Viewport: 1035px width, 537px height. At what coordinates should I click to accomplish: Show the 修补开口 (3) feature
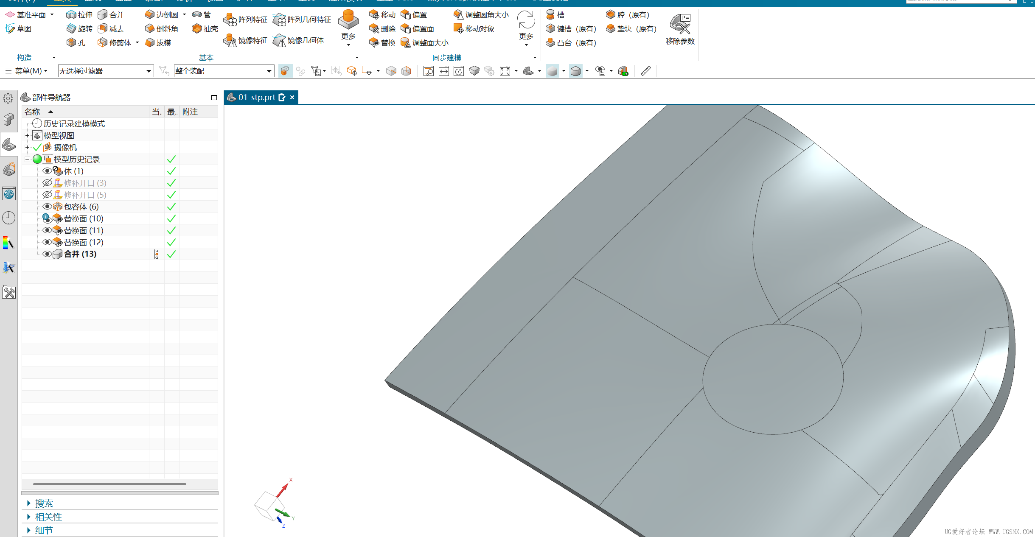click(x=47, y=182)
